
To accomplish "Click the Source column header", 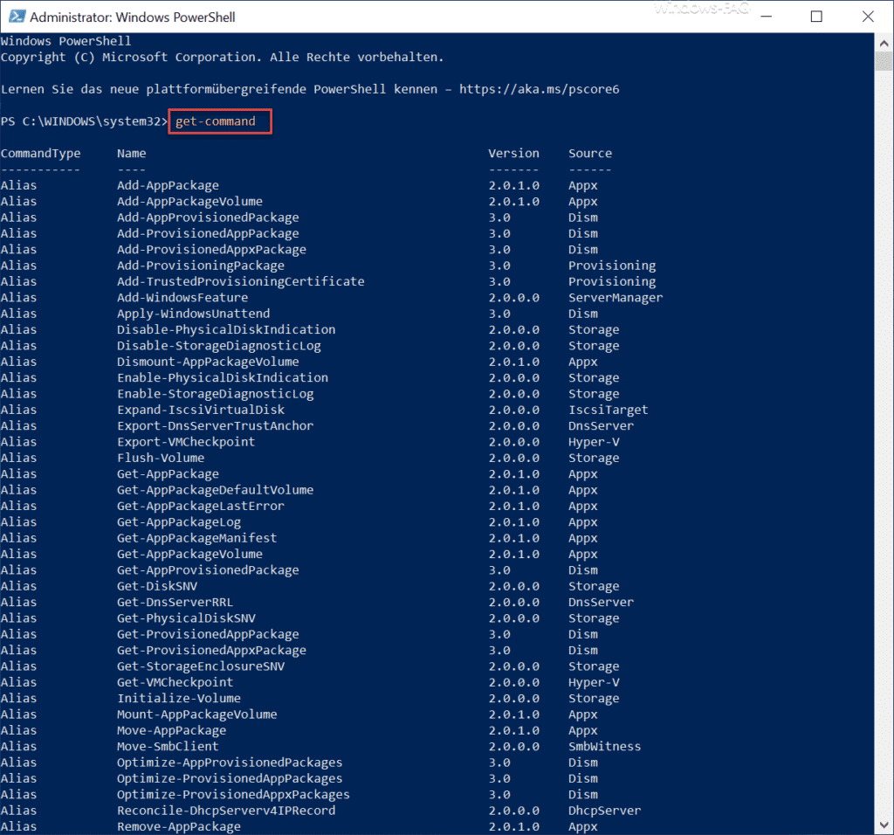I will point(590,154).
